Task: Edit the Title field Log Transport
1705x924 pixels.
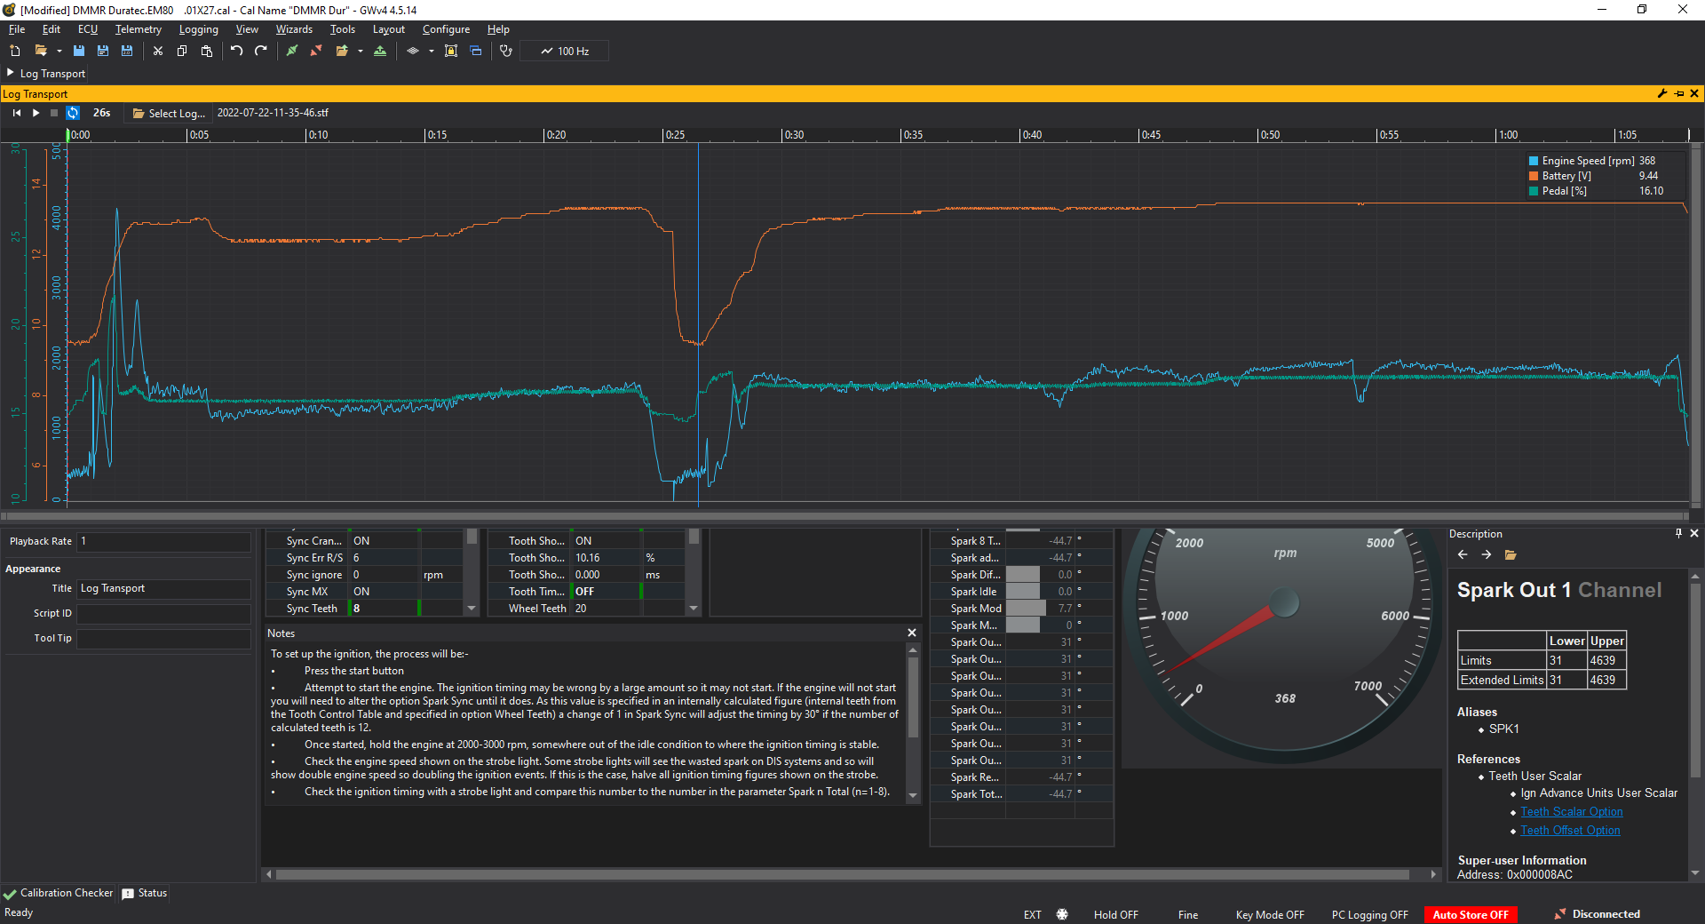Action: click(164, 588)
